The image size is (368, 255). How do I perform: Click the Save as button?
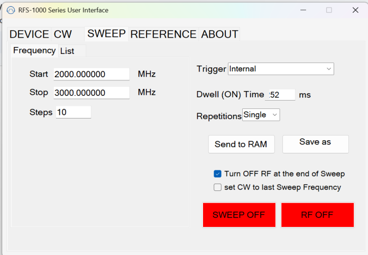[316, 144]
